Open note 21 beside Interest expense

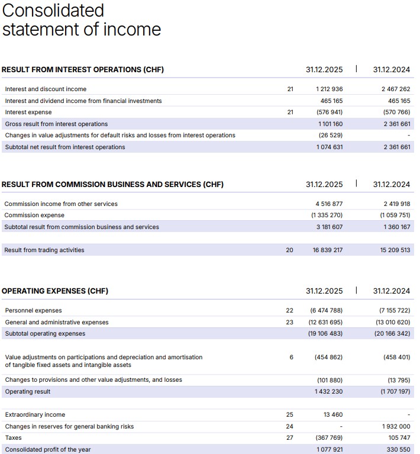click(290, 112)
